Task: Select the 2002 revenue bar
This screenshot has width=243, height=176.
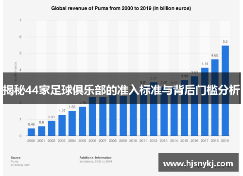Action: tap(52, 128)
